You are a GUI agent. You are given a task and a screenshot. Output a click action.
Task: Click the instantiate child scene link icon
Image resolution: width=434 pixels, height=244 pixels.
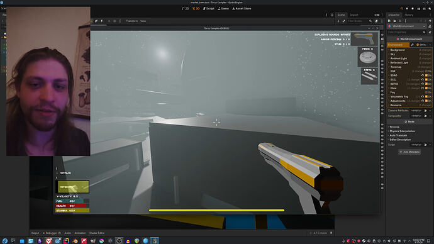[x=344, y=21]
